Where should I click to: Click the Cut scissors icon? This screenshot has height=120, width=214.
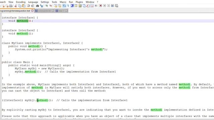[x=16, y=6]
